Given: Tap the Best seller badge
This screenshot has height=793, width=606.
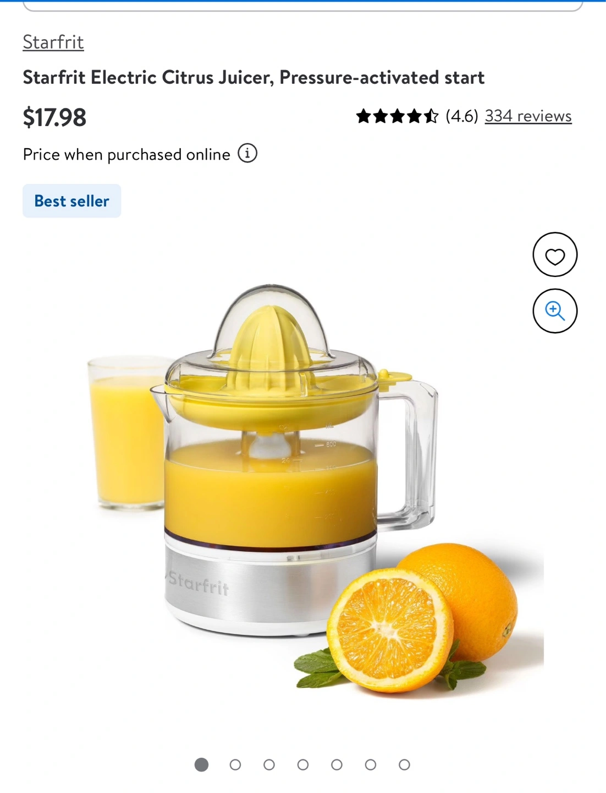Looking at the screenshot, I should pyautogui.click(x=72, y=201).
